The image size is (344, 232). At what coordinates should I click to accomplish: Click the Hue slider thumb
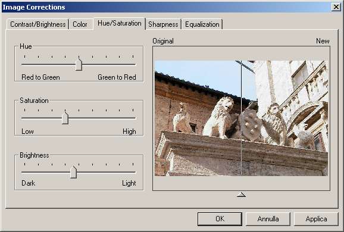79,65
